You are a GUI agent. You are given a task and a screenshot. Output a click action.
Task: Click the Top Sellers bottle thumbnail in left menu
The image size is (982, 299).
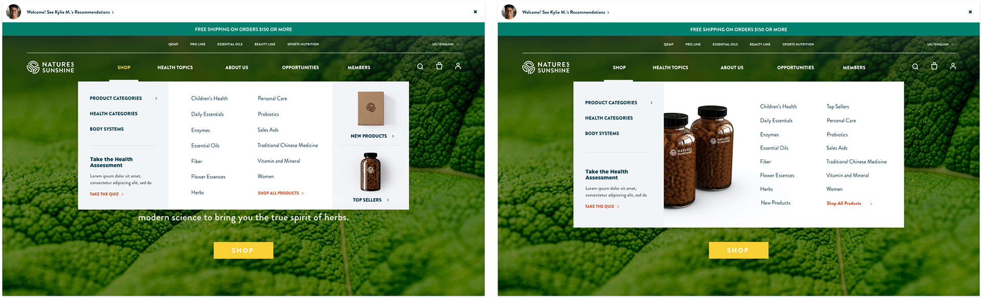(x=370, y=171)
